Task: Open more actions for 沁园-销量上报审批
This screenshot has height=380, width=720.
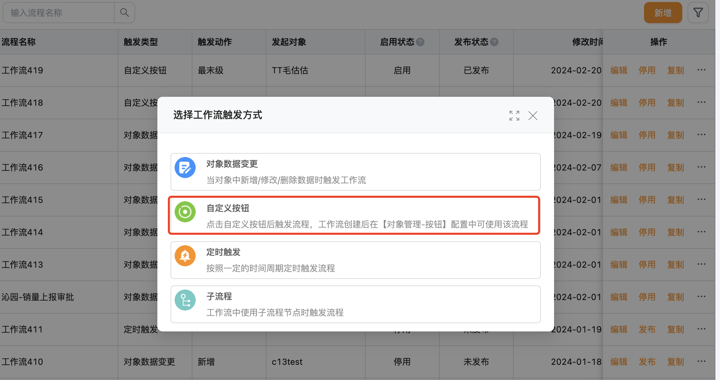Action: (701, 297)
